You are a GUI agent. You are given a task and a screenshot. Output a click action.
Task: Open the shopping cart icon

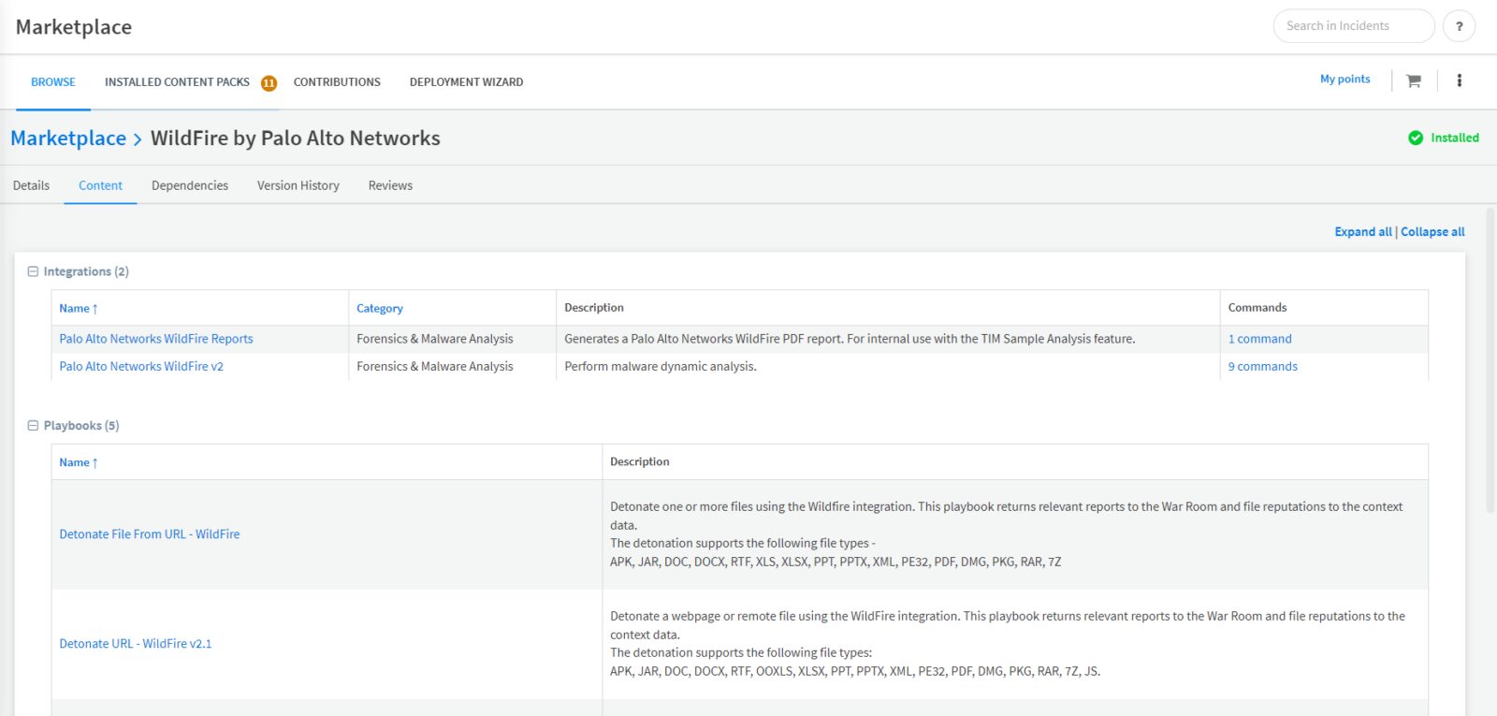[x=1414, y=81]
